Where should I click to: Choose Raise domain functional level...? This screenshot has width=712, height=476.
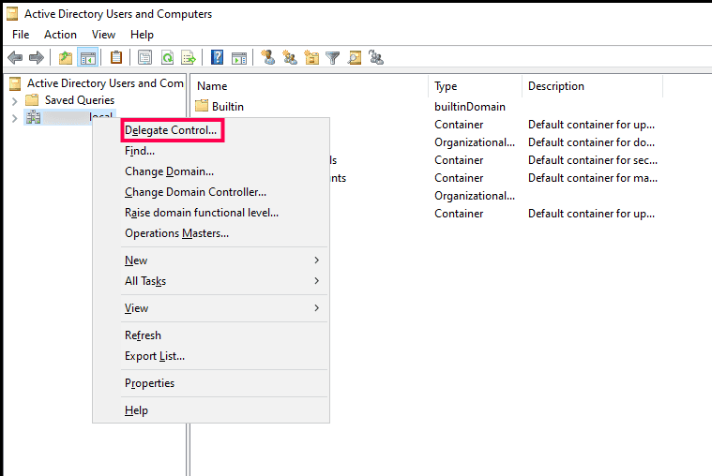coord(202,213)
